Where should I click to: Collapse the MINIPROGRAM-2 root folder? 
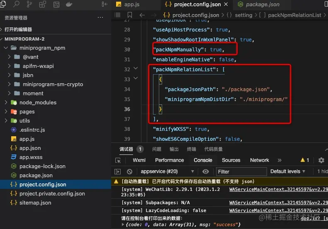(1, 39)
